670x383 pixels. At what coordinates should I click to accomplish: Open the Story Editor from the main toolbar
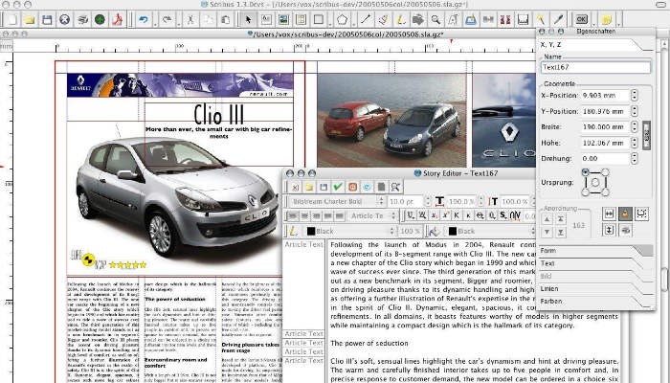tap(471, 20)
